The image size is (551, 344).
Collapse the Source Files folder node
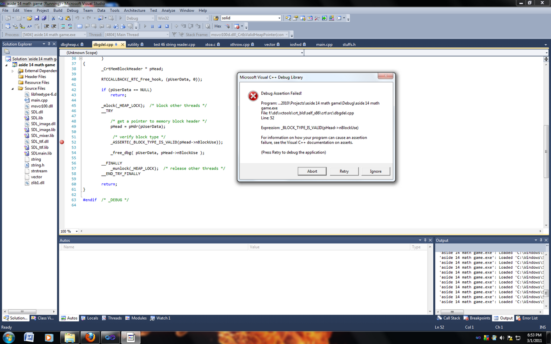(x=13, y=89)
